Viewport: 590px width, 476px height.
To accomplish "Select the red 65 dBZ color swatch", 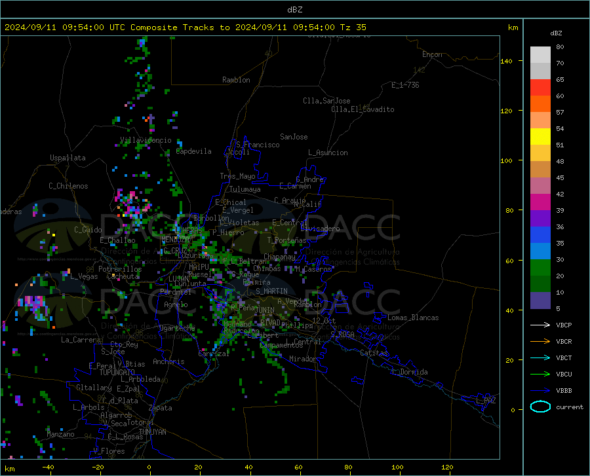I will pyautogui.click(x=540, y=87).
